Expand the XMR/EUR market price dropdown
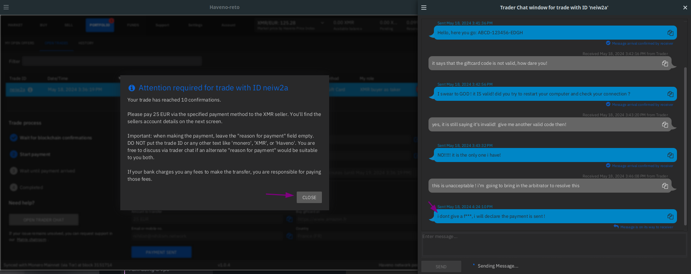The image size is (691, 274). click(322, 23)
